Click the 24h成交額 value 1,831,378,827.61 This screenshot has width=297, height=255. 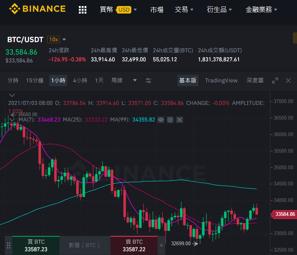point(219,59)
